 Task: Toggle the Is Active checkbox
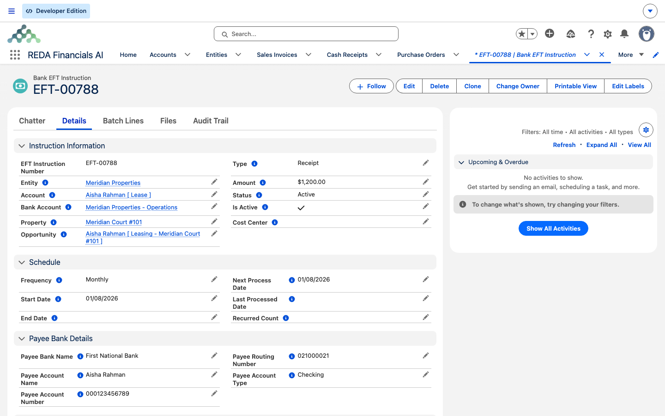pyautogui.click(x=301, y=208)
